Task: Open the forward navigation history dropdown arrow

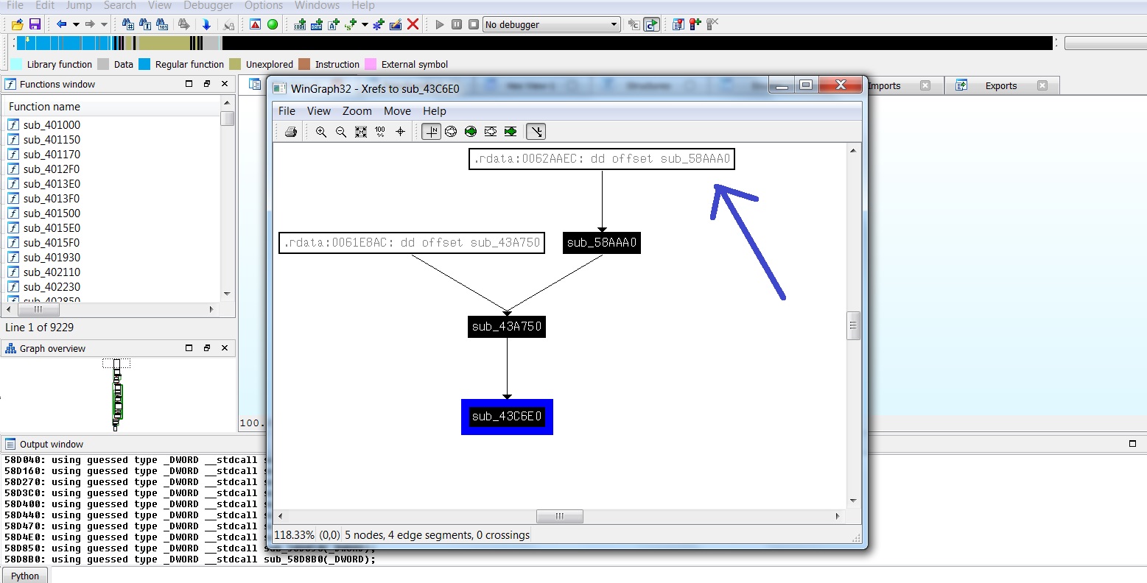Action: 104,24
